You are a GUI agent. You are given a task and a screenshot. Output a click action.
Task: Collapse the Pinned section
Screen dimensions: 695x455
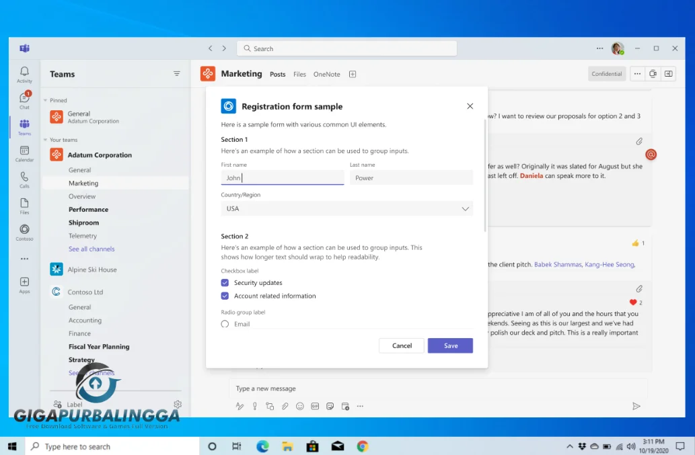click(45, 100)
